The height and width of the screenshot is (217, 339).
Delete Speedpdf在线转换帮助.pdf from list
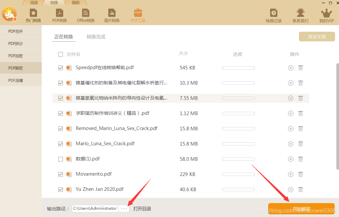tap(301, 68)
